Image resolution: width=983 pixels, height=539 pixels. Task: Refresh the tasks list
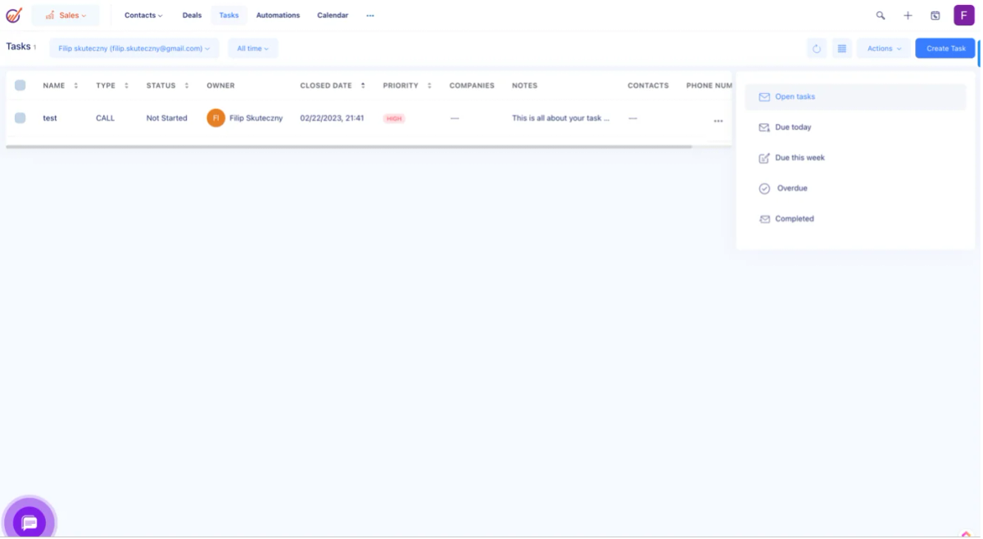(x=817, y=48)
